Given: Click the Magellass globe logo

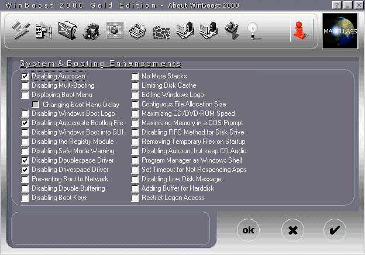Looking at the screenshot, I should pyautogui.click(x=340, y=31).
